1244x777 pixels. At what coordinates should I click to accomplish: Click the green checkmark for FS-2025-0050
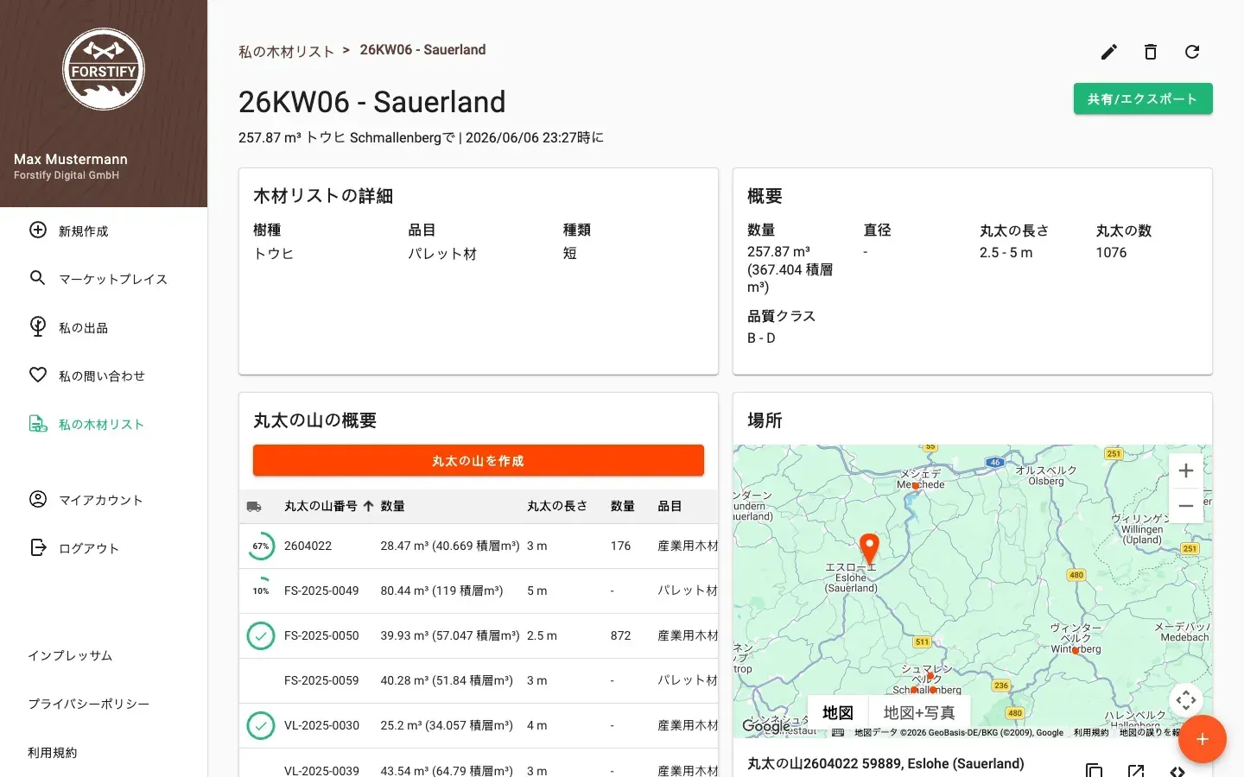[261, 635]
